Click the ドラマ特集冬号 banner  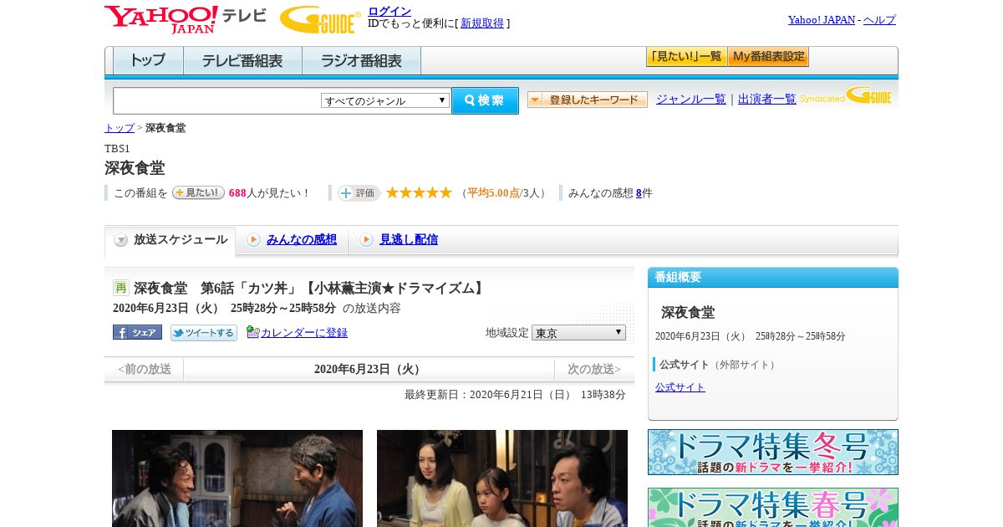click(773, 453)
